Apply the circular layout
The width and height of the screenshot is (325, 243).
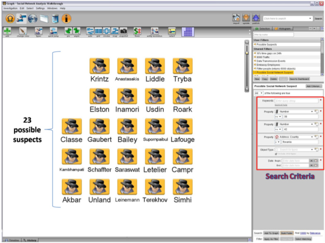pos(107,31)
